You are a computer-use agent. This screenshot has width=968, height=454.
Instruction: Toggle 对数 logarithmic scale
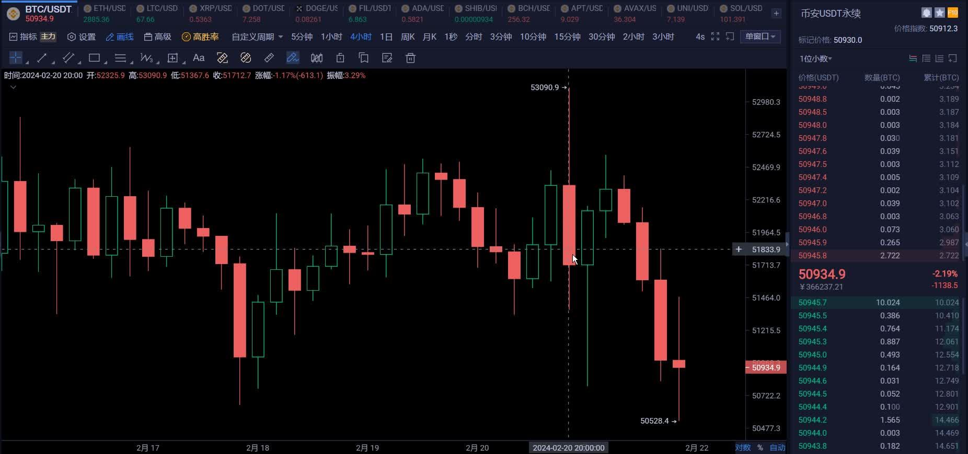coord(743,448)
